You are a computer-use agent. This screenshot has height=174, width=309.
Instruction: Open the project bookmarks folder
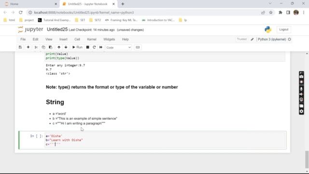click(x=27, y=20)
